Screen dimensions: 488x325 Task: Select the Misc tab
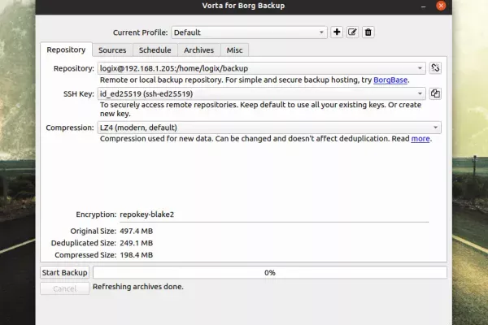point(234,50)
